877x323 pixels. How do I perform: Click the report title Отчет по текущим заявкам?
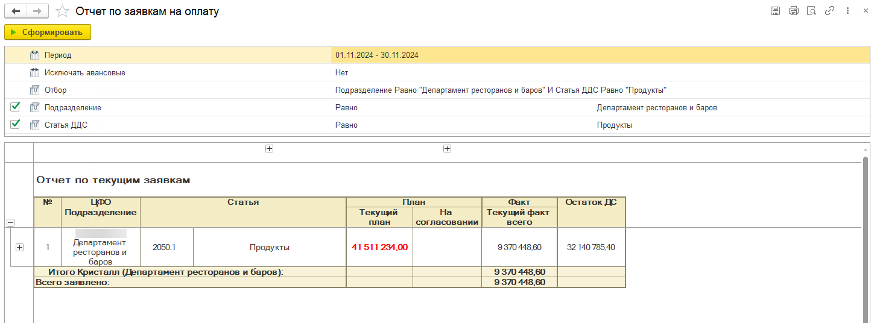[x=113, y=180]
